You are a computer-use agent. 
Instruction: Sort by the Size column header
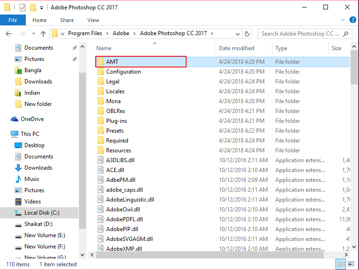tap(339, 48)
